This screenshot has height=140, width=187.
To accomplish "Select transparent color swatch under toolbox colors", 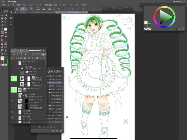I will coord(4,65).
